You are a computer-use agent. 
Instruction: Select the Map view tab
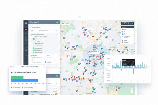pos(63,24)
